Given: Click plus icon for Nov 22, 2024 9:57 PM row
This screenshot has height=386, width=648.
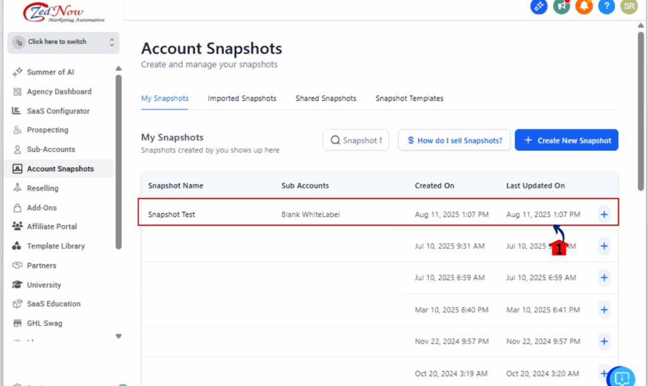Looking at the screenshot, I should tap(604, 341).
